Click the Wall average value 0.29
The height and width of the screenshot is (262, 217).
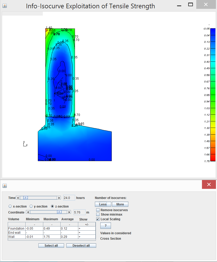click(69, 237)
